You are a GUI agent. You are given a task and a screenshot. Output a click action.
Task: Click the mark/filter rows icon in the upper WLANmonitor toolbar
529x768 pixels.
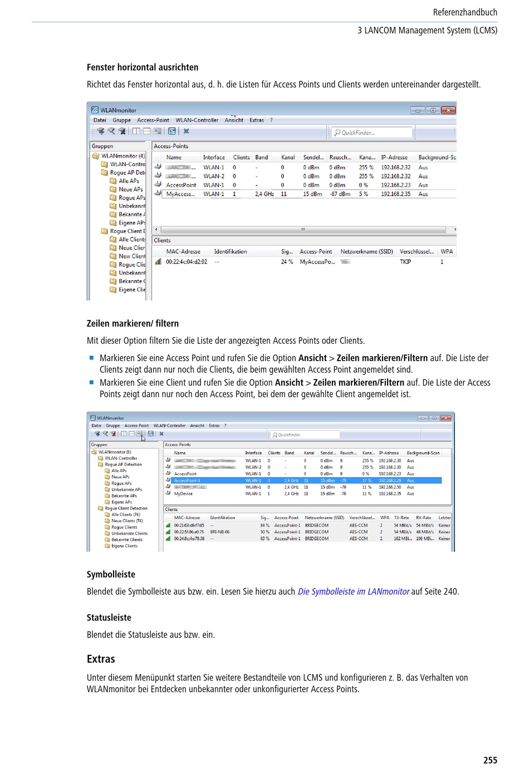coord(158,132)
